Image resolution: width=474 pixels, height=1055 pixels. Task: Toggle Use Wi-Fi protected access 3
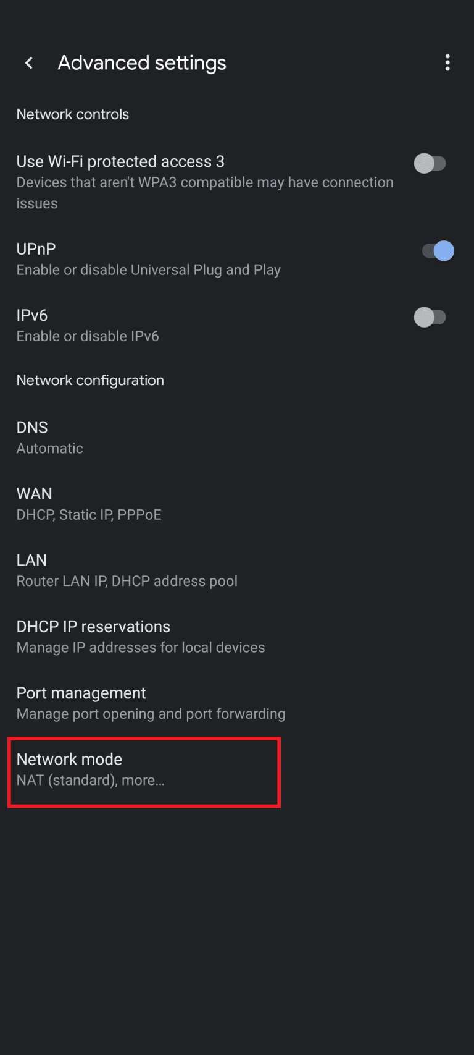coord(430,163)
